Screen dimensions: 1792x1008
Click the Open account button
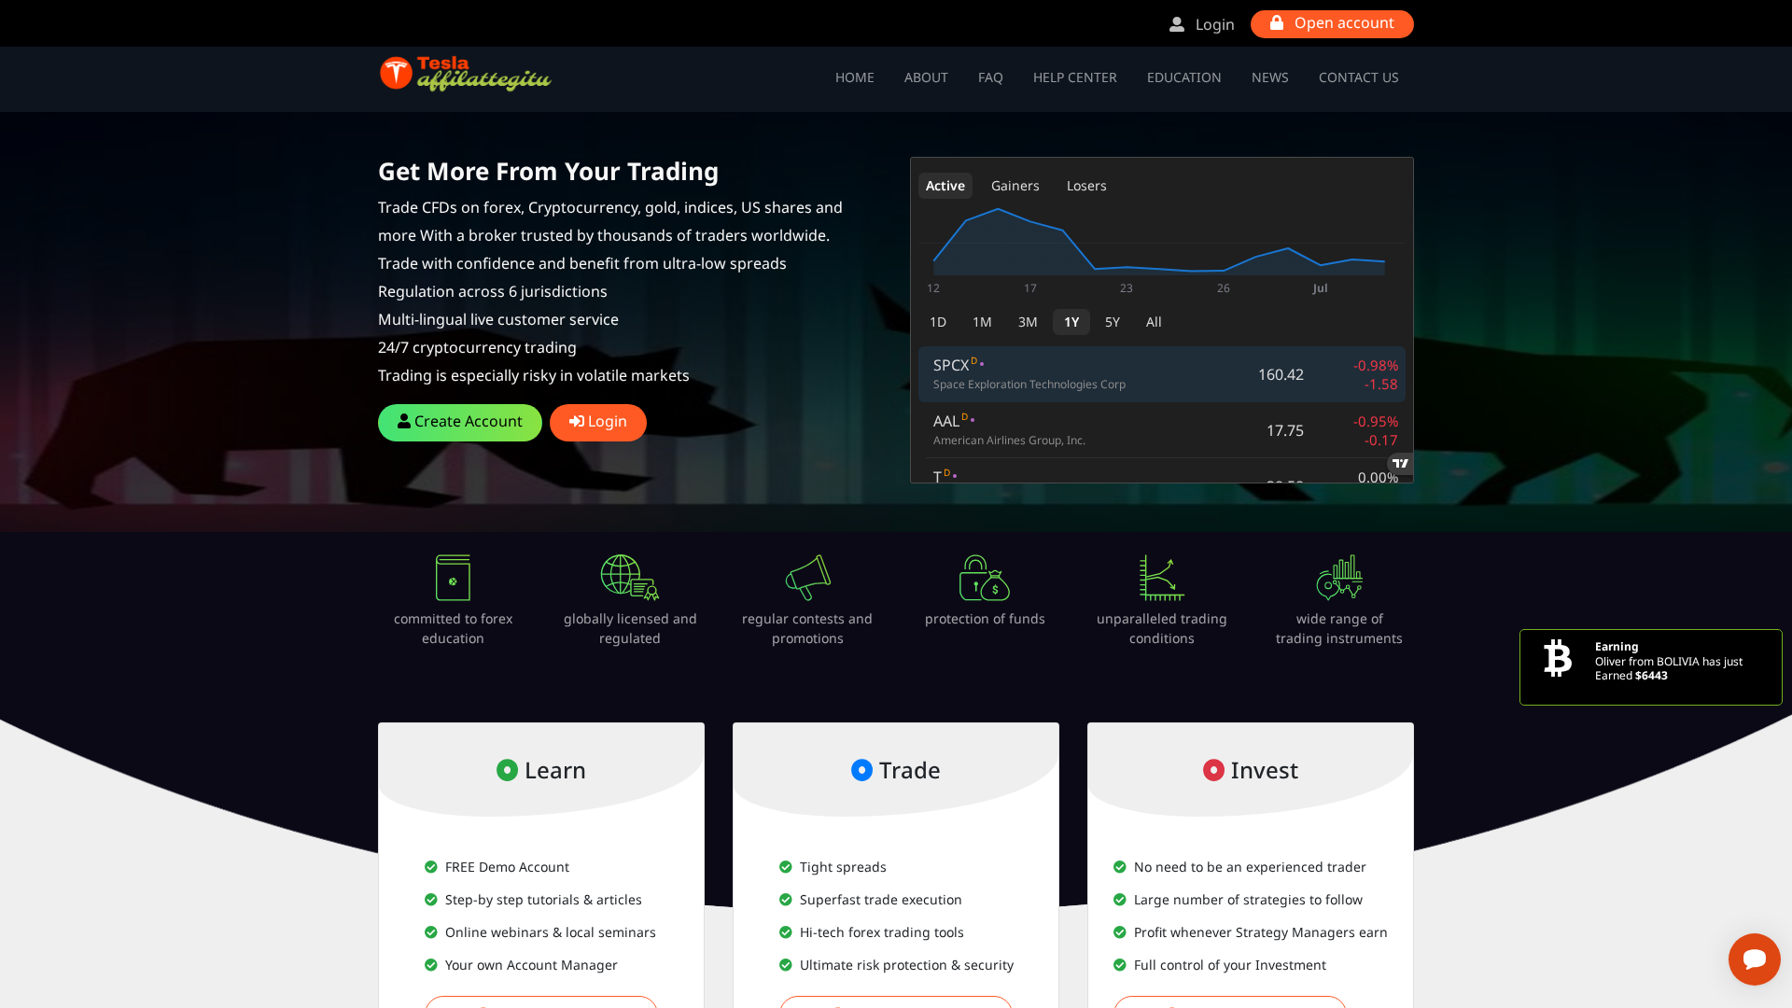pyautogui.click(x=1332, y=24)
